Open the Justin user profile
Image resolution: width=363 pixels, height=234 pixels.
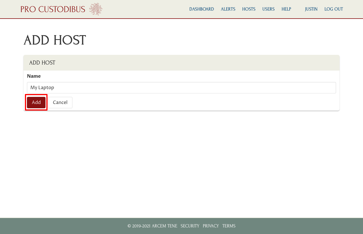point(311,9)
